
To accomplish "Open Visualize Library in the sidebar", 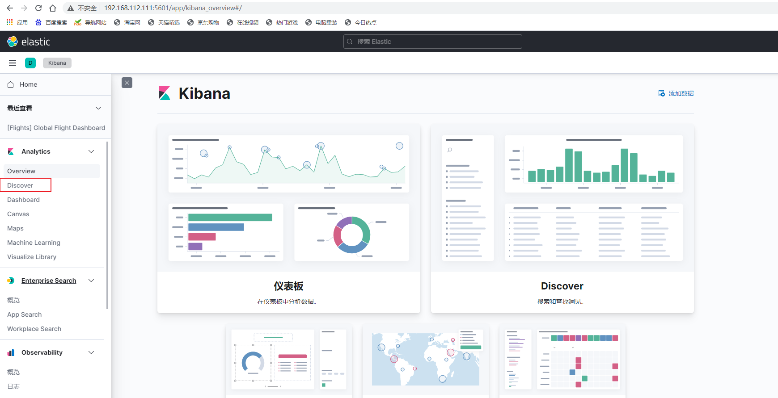I will pos(32,257).
